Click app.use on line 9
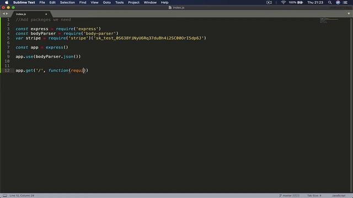The image size is (353, 198). (x=24, y=57)
